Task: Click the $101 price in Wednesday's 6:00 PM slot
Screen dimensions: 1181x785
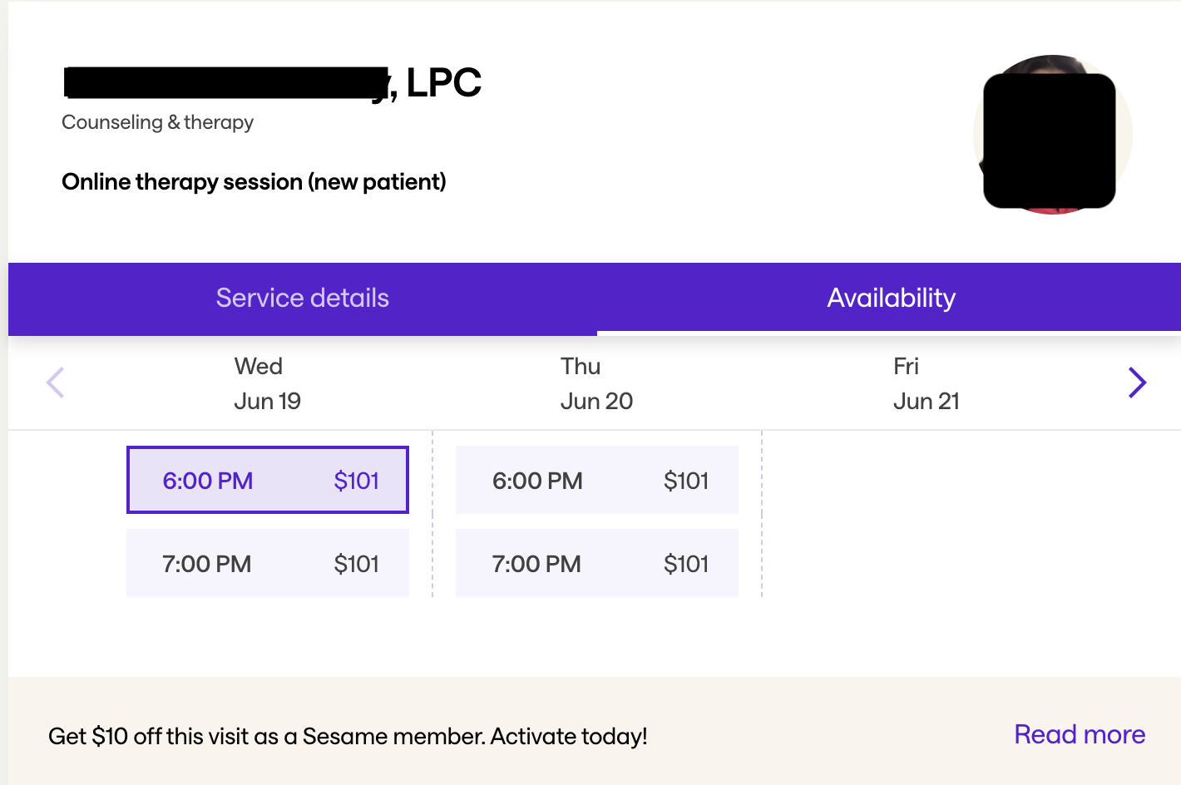Action: pos(356,481)
